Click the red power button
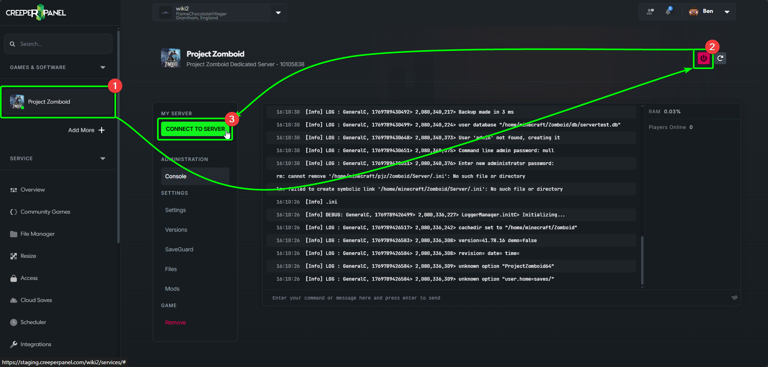This screenshot has width=768, height=367. tap(703, 58)
